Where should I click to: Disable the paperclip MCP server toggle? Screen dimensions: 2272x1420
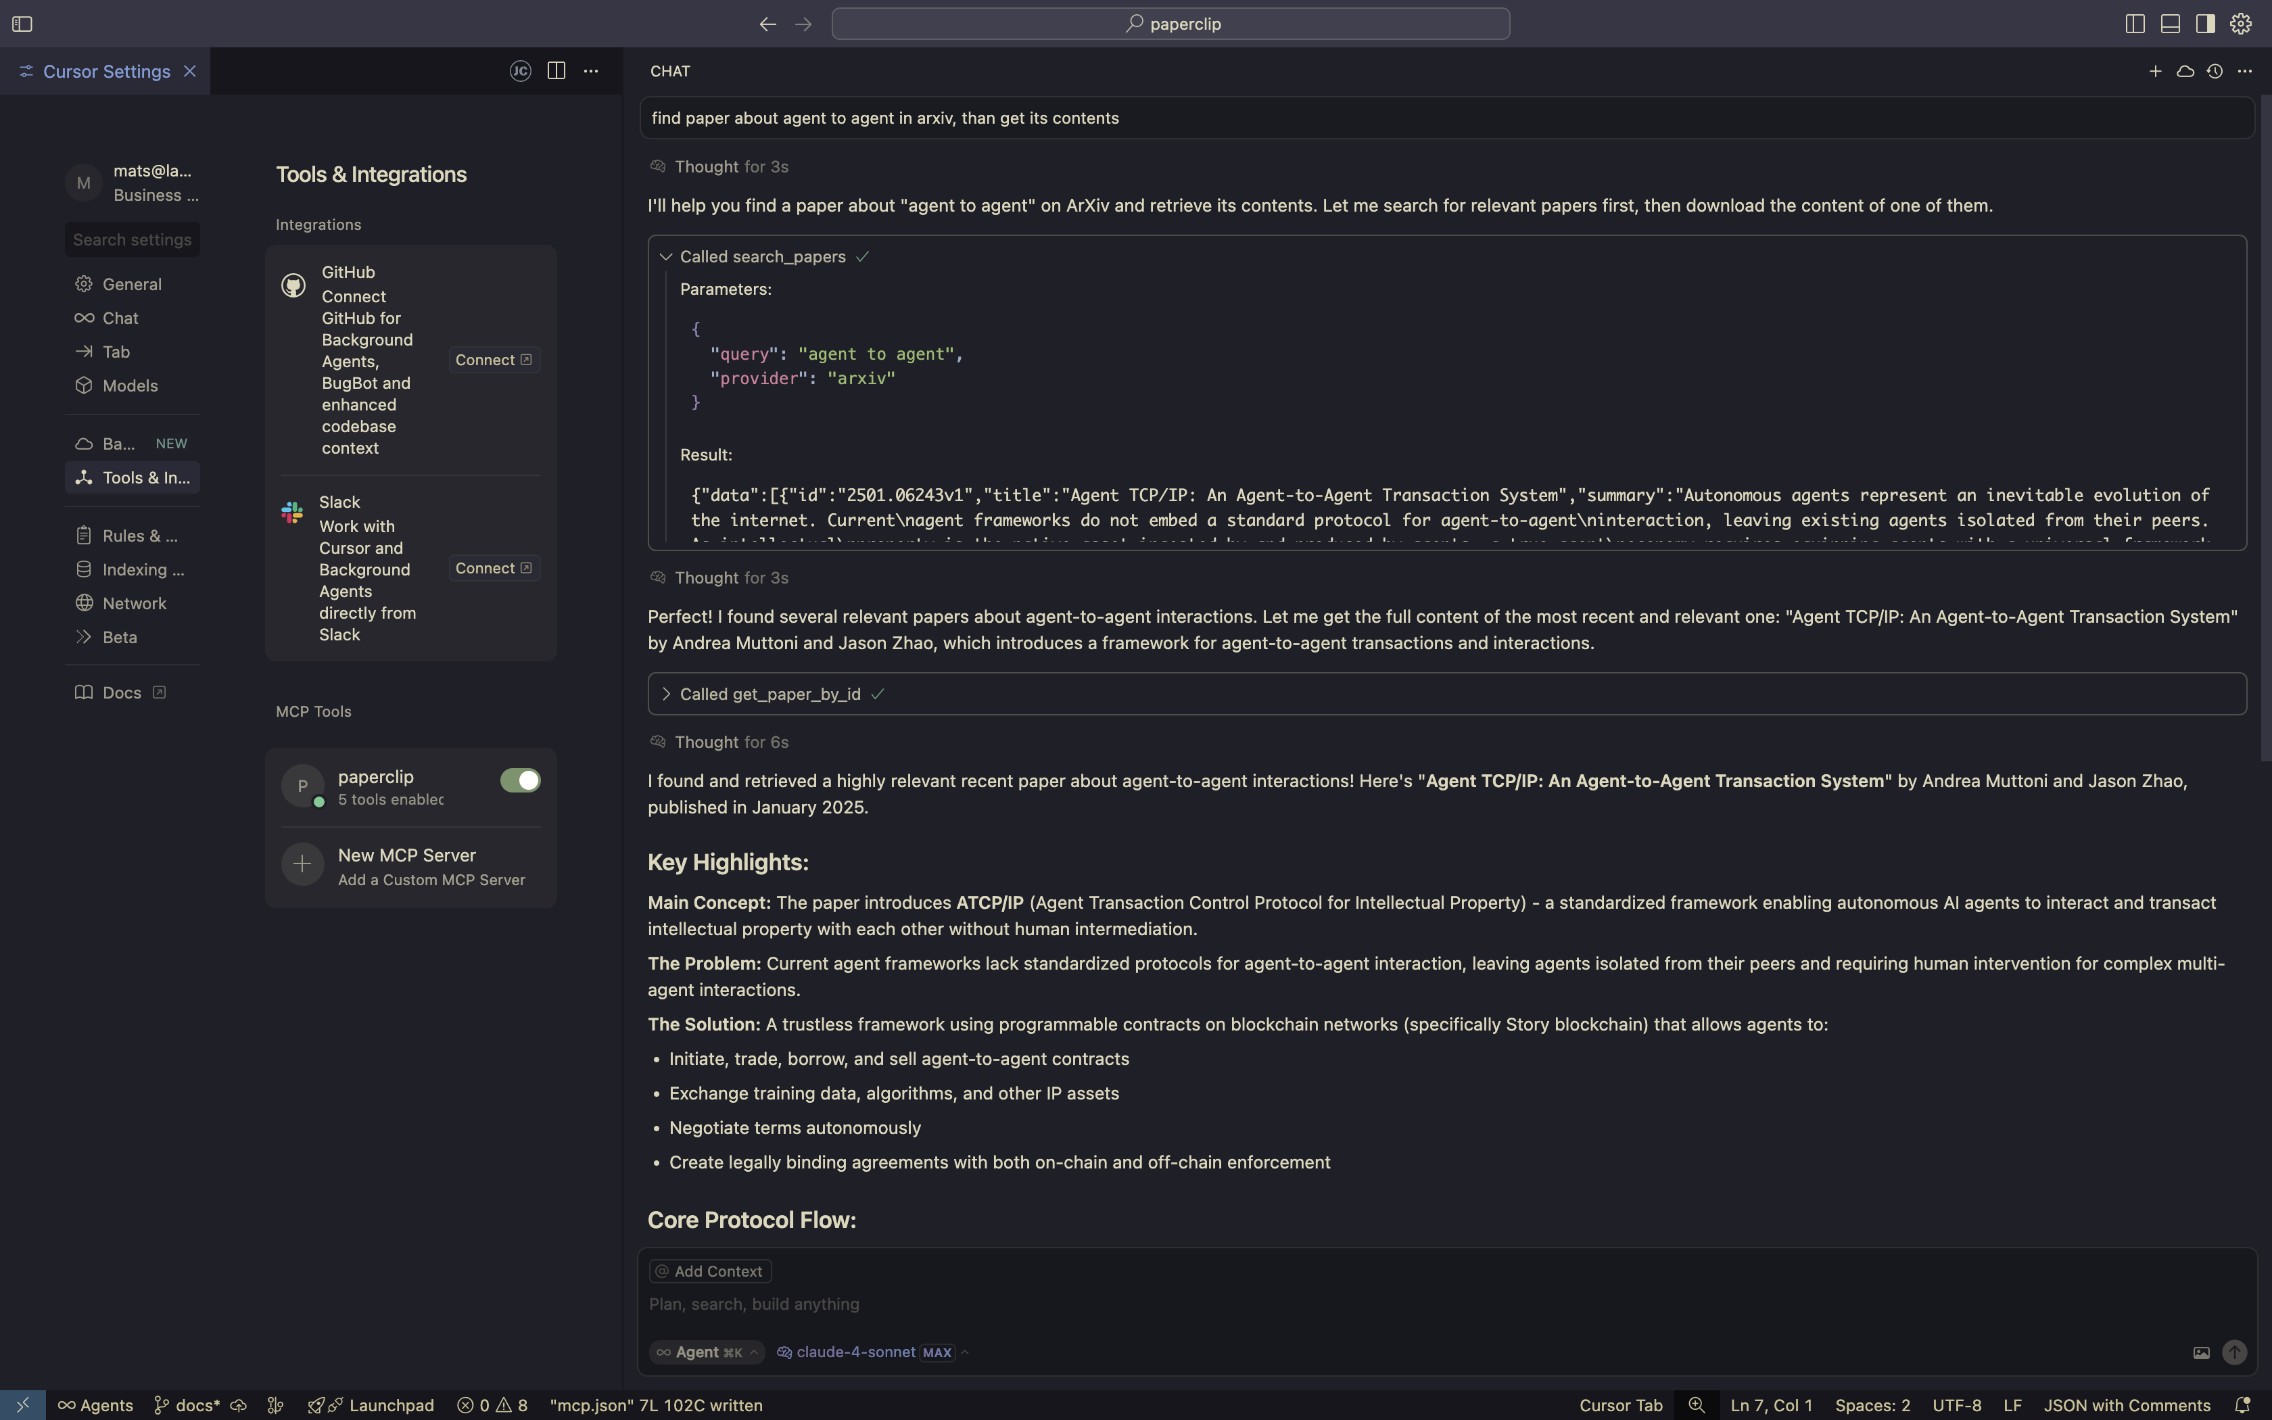coord(520,780)
